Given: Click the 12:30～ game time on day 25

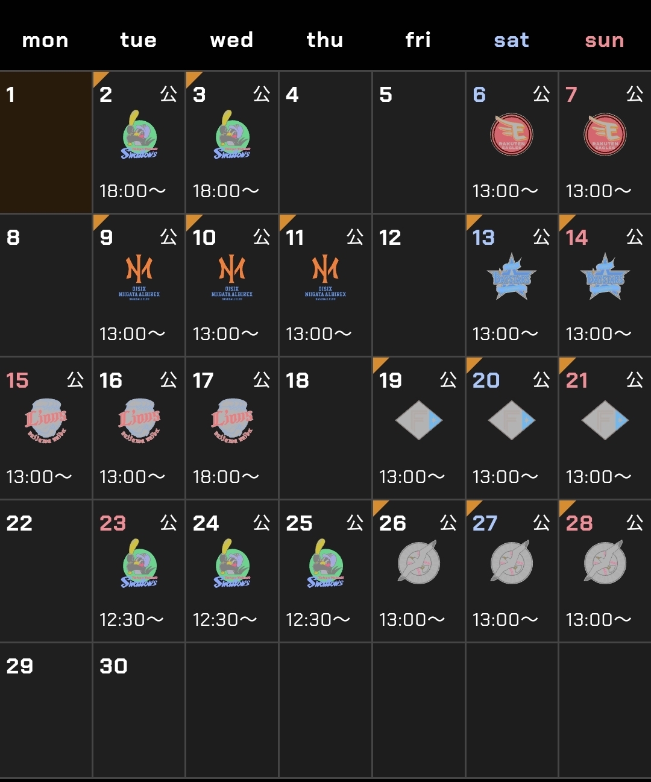Looking at the screenshot, I should pos(318,620).
